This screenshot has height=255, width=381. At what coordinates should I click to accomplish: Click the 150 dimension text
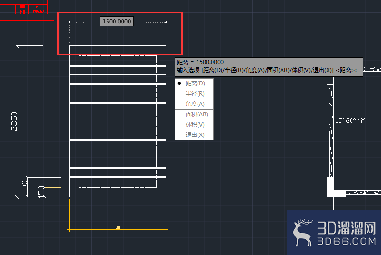[42, 192]
